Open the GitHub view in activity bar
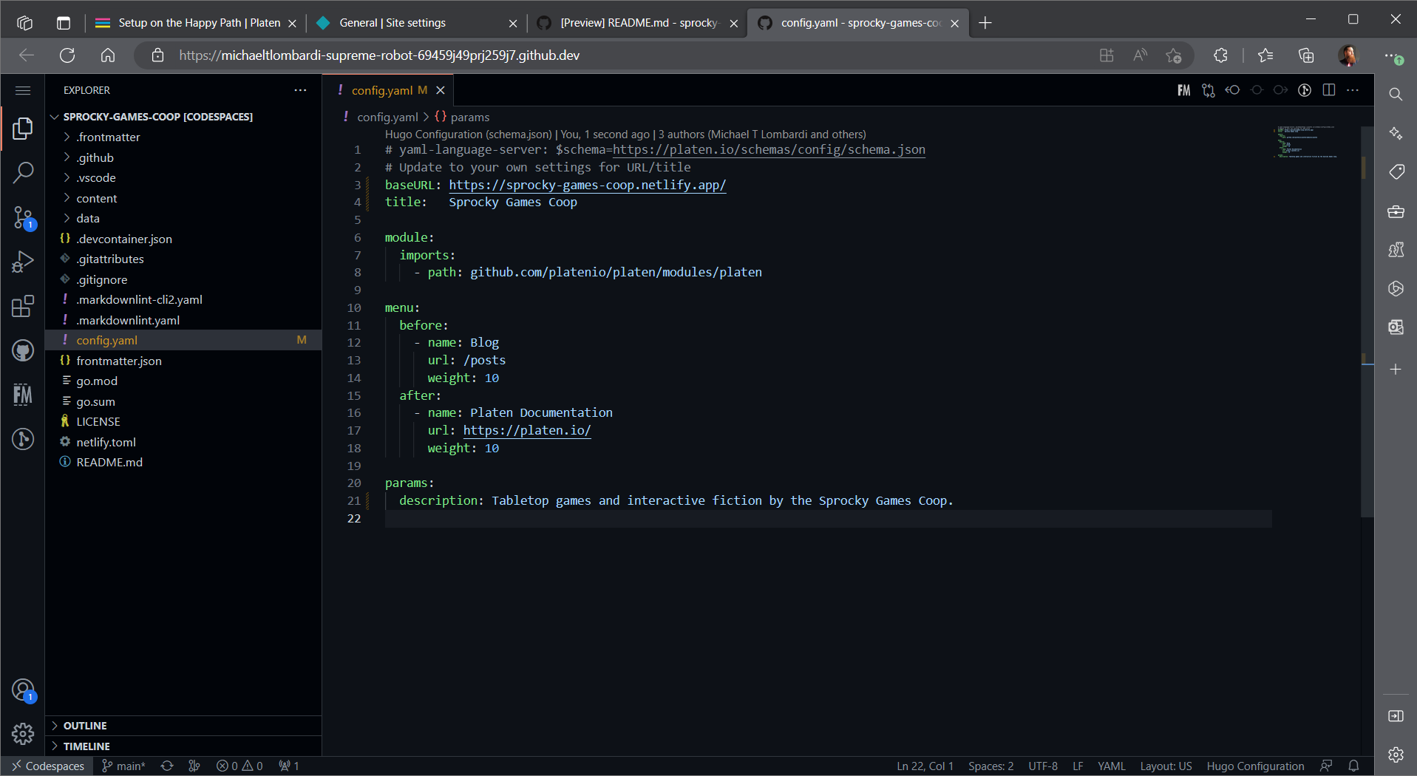The width and height of the screenshot is (1417, 776). (23, 350)
